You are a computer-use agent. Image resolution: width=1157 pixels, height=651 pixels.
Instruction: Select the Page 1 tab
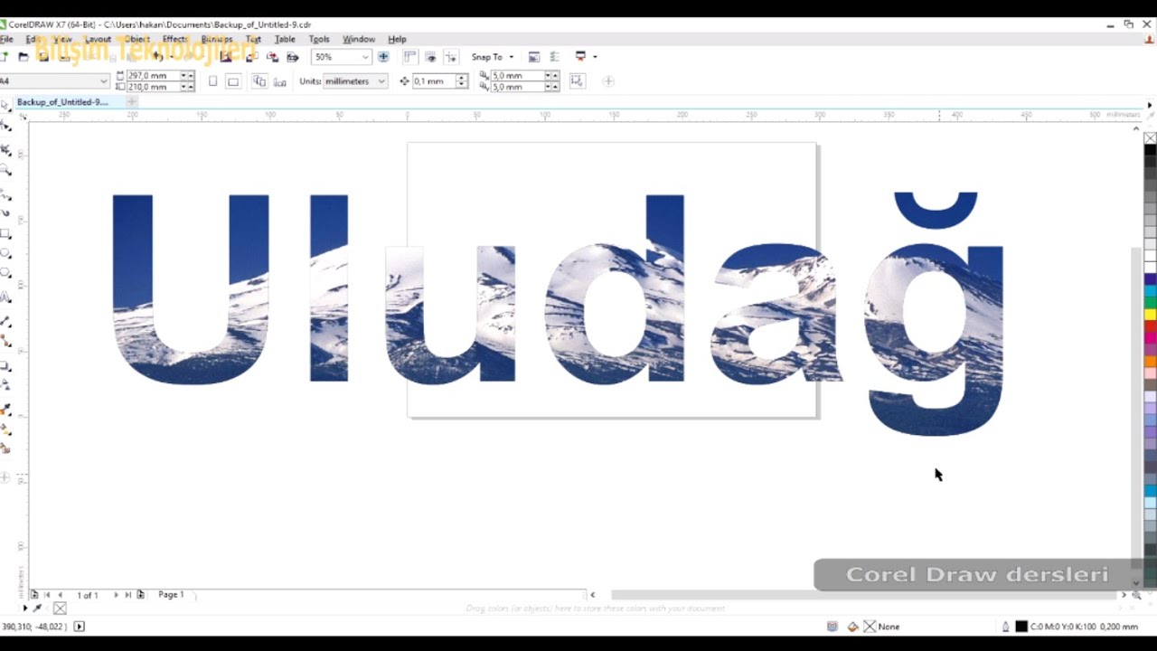click(x=171, y=595)
